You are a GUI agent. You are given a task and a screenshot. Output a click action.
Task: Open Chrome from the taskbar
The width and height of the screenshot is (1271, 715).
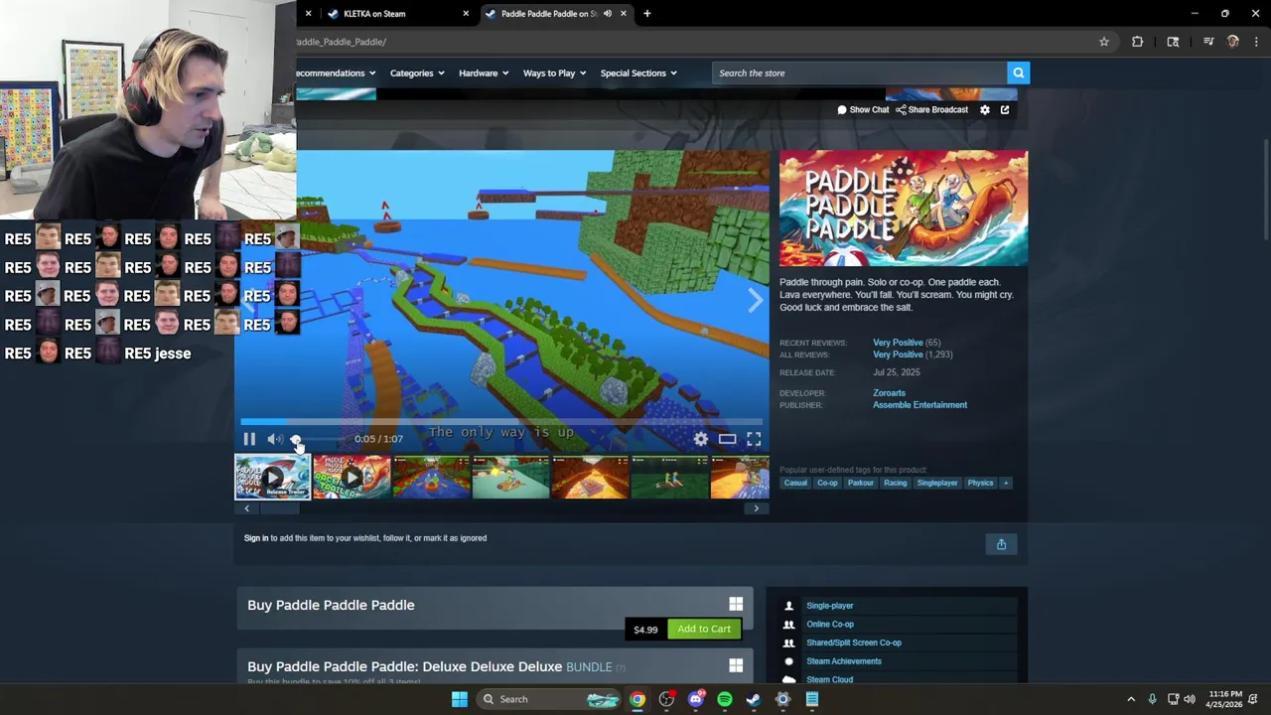[637, 699]
